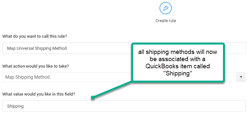Click the 'What do you want to call this rule?' label
This screenshot has width=249, height=118.
(35, 36)
